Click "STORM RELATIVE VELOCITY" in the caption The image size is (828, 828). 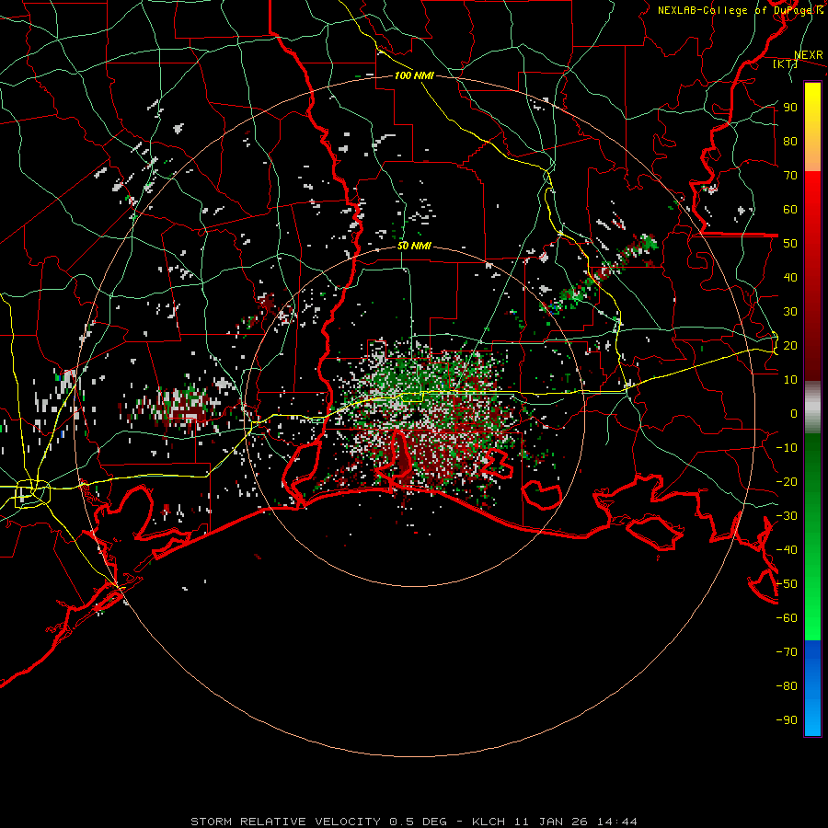click(285, 822)
